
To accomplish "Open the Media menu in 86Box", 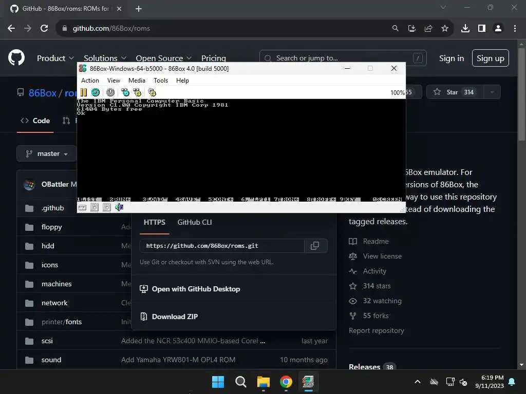I will pyautogui.click(x=137, y=81).
